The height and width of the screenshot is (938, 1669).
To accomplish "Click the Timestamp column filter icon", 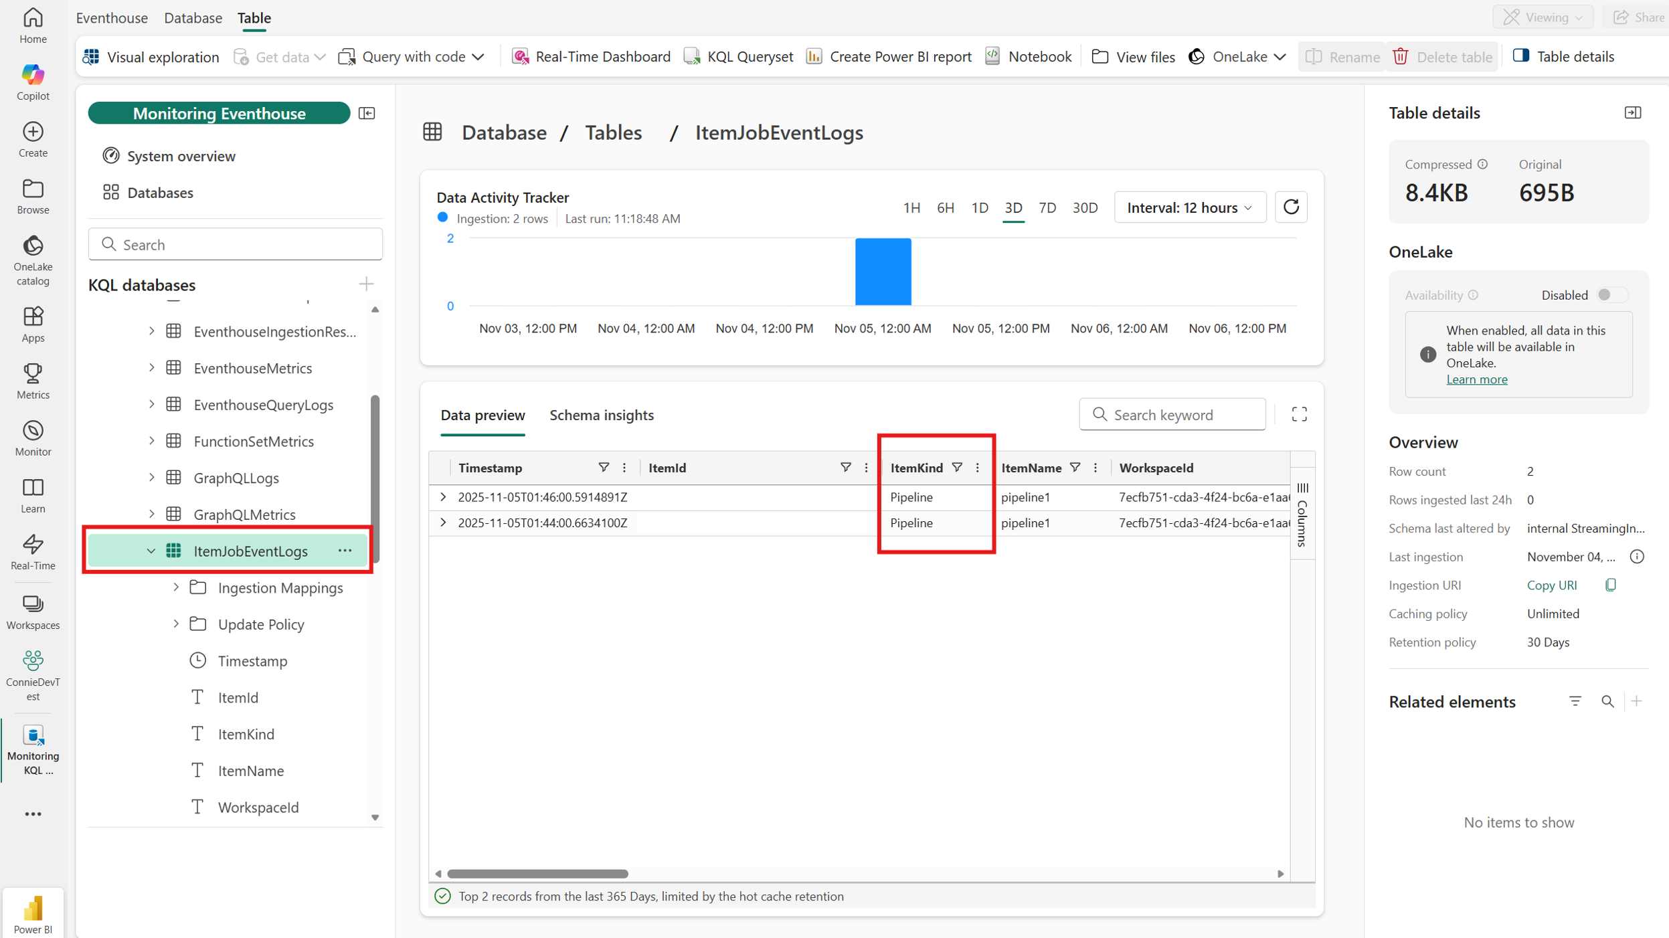I will 604,468.
